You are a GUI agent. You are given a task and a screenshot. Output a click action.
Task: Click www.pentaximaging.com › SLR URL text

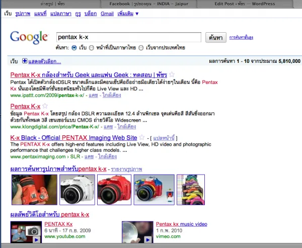[x=45, y=157]
